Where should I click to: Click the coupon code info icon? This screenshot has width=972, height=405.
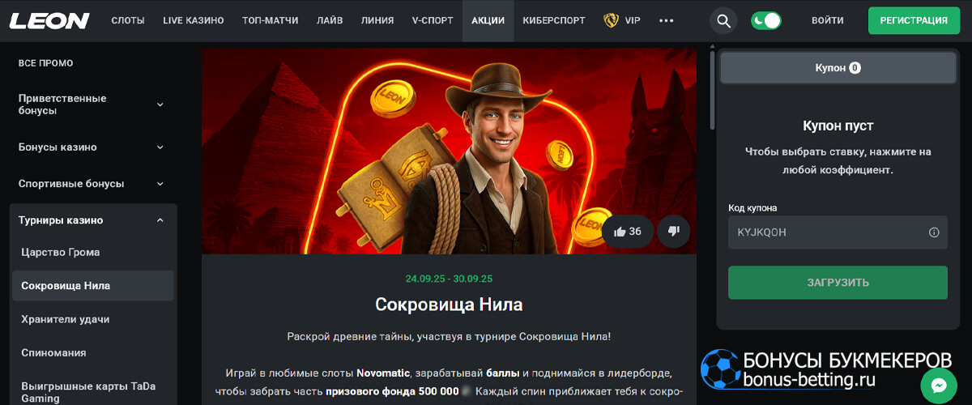(933, 232)
